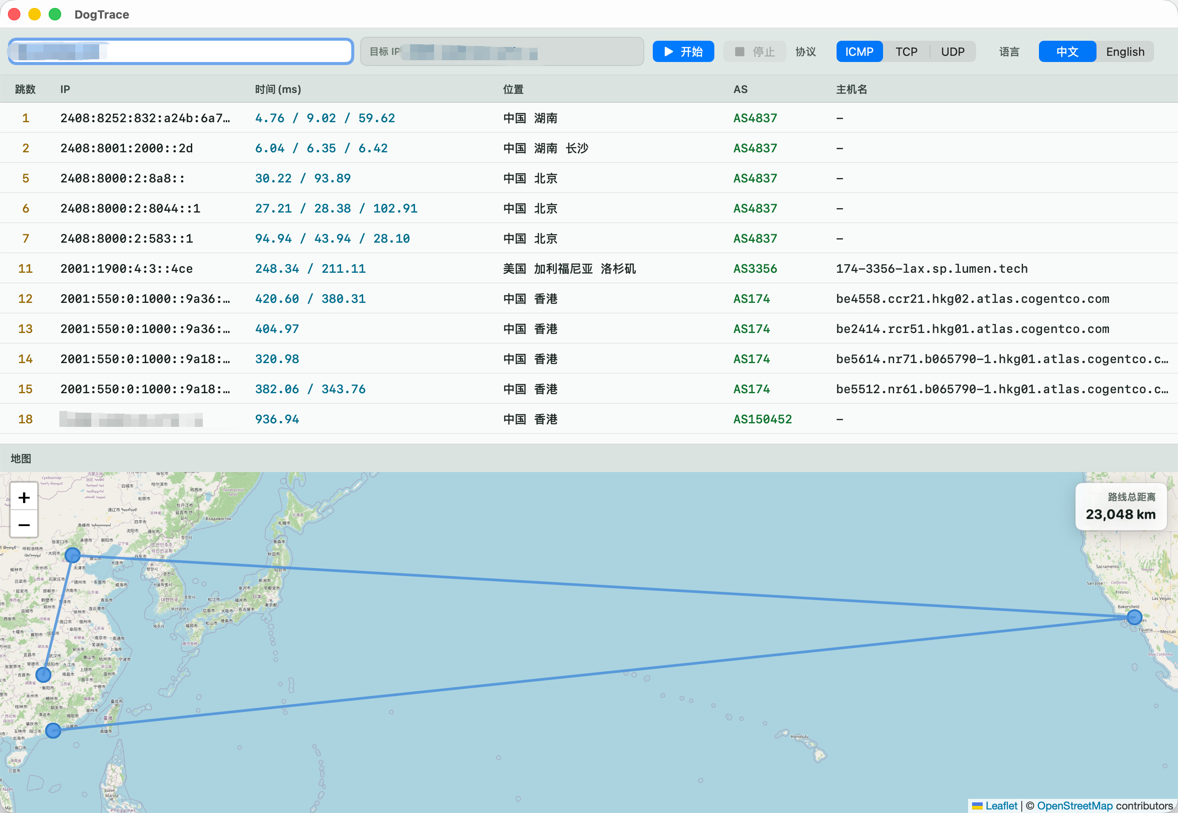Image resolution: width=1178 pixels, height=813 pixels.
Task: Click the Hunan hop marker on map
Action: click(x=43, y=675)
